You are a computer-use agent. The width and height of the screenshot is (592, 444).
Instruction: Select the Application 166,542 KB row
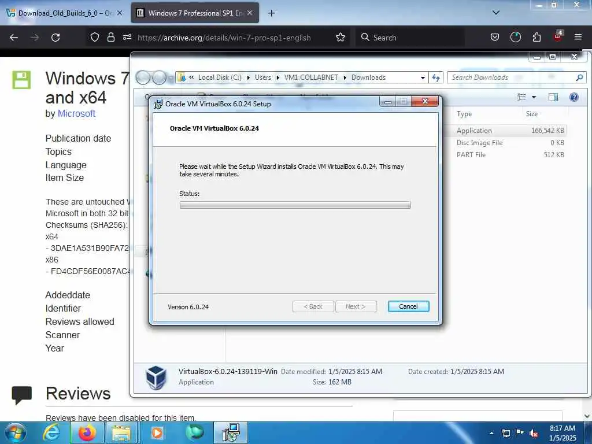(x=510, y=131)
